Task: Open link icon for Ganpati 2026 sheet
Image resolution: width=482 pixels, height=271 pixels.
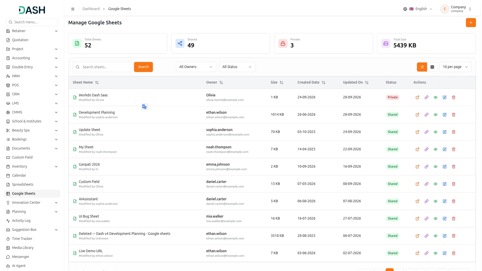Action: pyautogui.click(x=427, y=167)
